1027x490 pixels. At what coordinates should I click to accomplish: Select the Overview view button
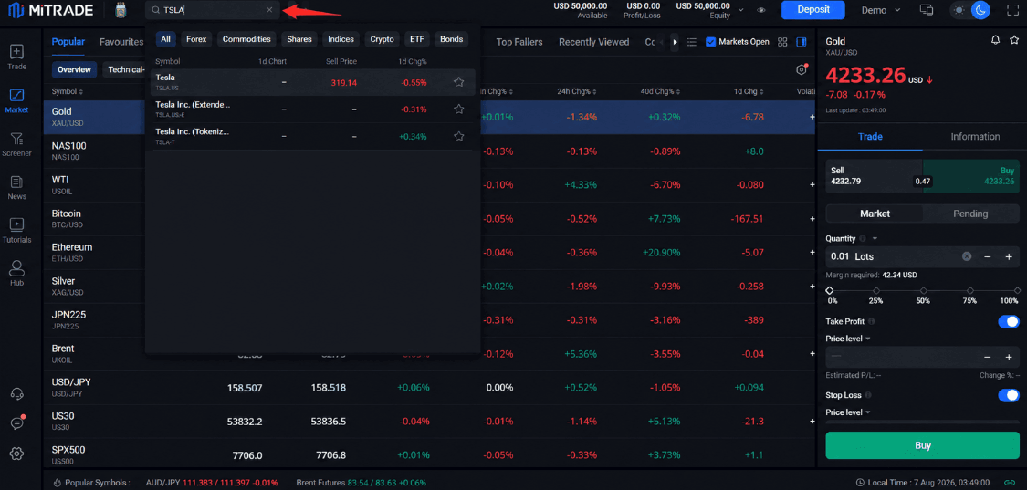[73, 69]
